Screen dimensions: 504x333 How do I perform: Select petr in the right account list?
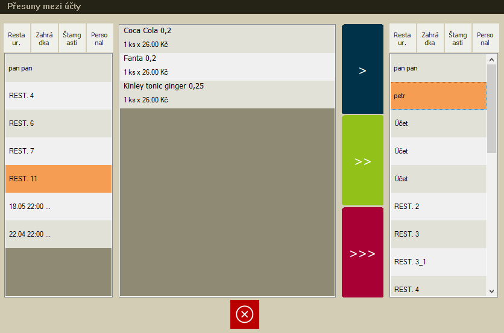click(x=438, y=96)
